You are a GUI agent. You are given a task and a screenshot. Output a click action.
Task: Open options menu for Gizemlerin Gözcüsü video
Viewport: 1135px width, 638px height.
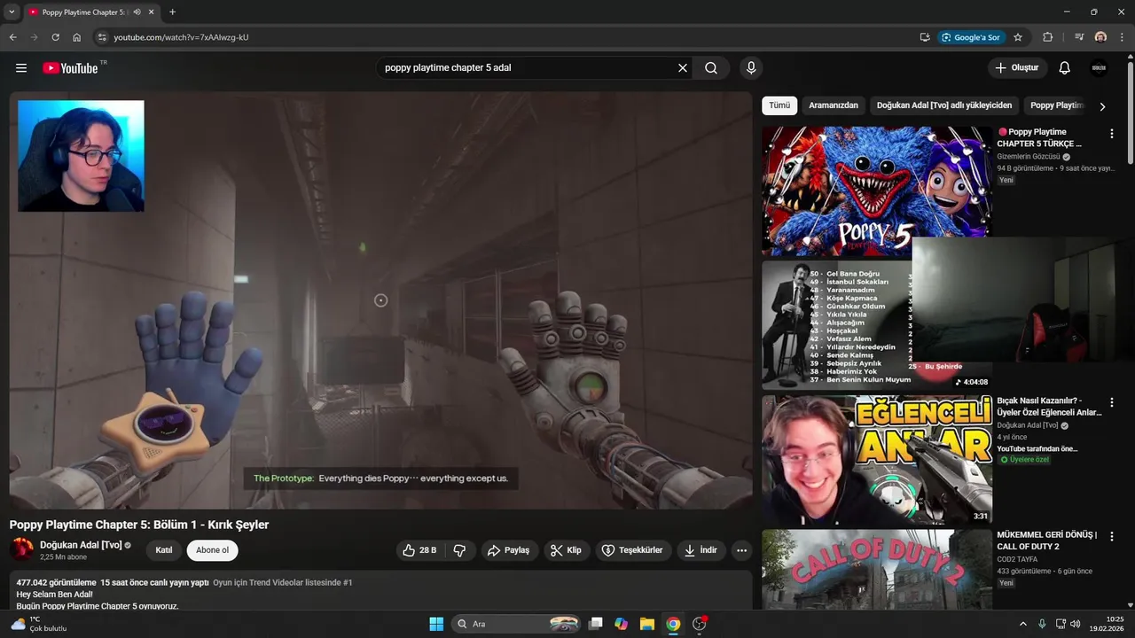1112,134
